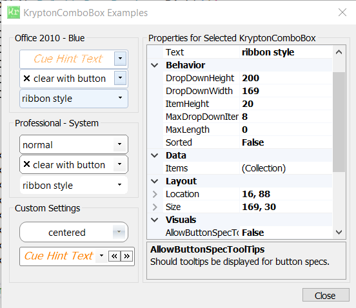The width and height of the screenshot is (356, 308).
Task: Expand the Location property row
Action: point(155,194)
